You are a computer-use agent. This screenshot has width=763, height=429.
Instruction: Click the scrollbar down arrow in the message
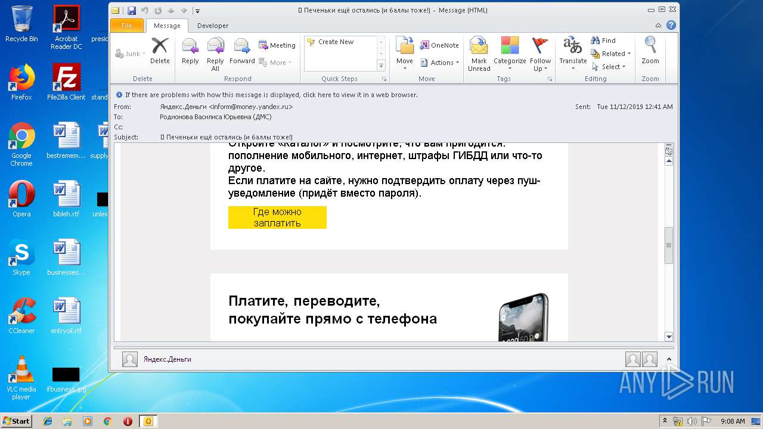(669, 337)
